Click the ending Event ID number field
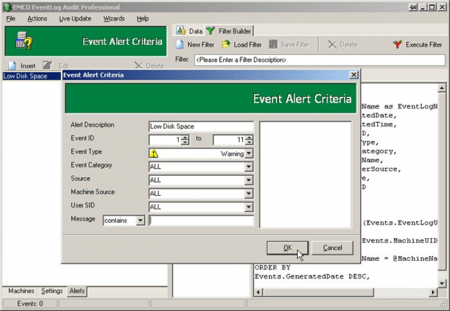The image size is (450, 311). tap(229, 140)
